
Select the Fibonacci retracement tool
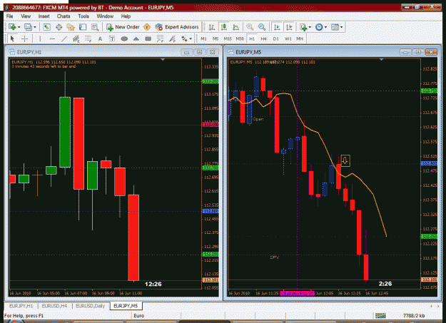tap(88, 39)
